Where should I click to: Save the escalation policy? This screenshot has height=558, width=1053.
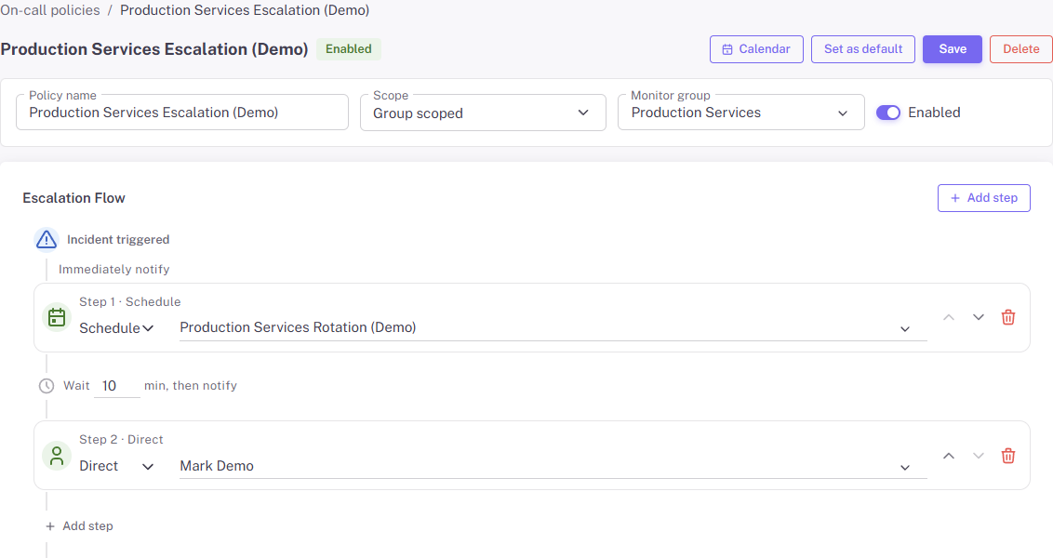(x=952, y=48)
